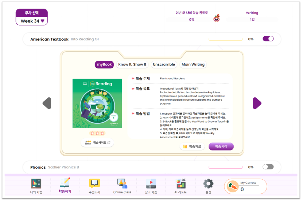Go to the previous card with left arrow
The width and height of the screenshot is (302, 201).
click(47, 103)
